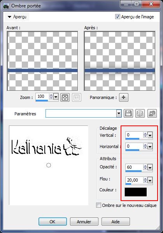Toggle the Aperçu de l'image checkbox

(117, 16)
